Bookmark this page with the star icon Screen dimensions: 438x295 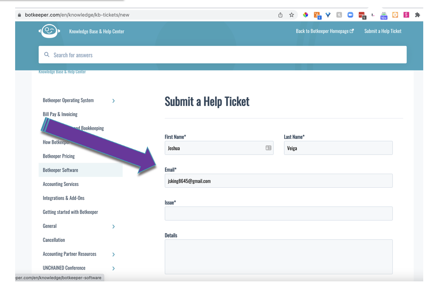pos(292,15)
